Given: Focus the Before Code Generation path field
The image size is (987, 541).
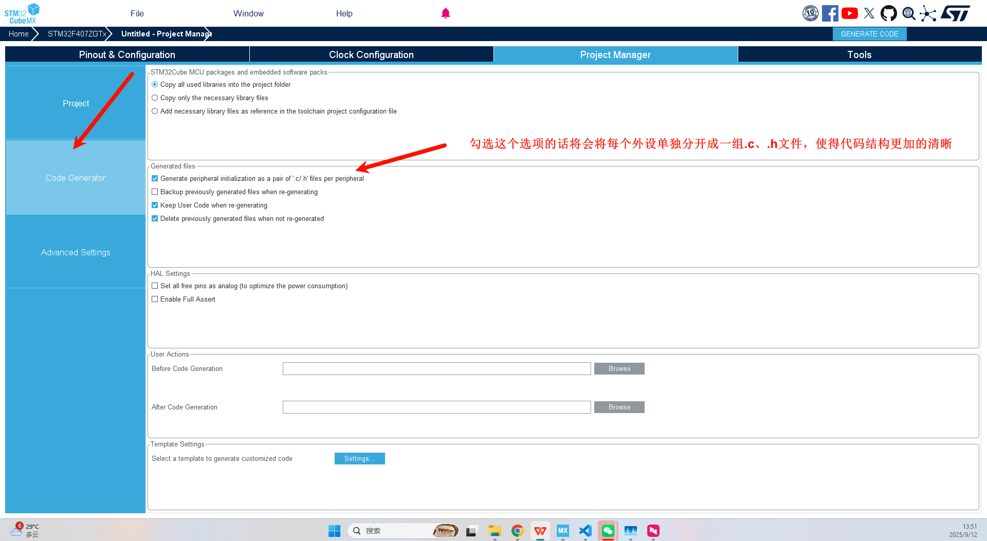Looking at the screenshot, I should coord(437,368).
